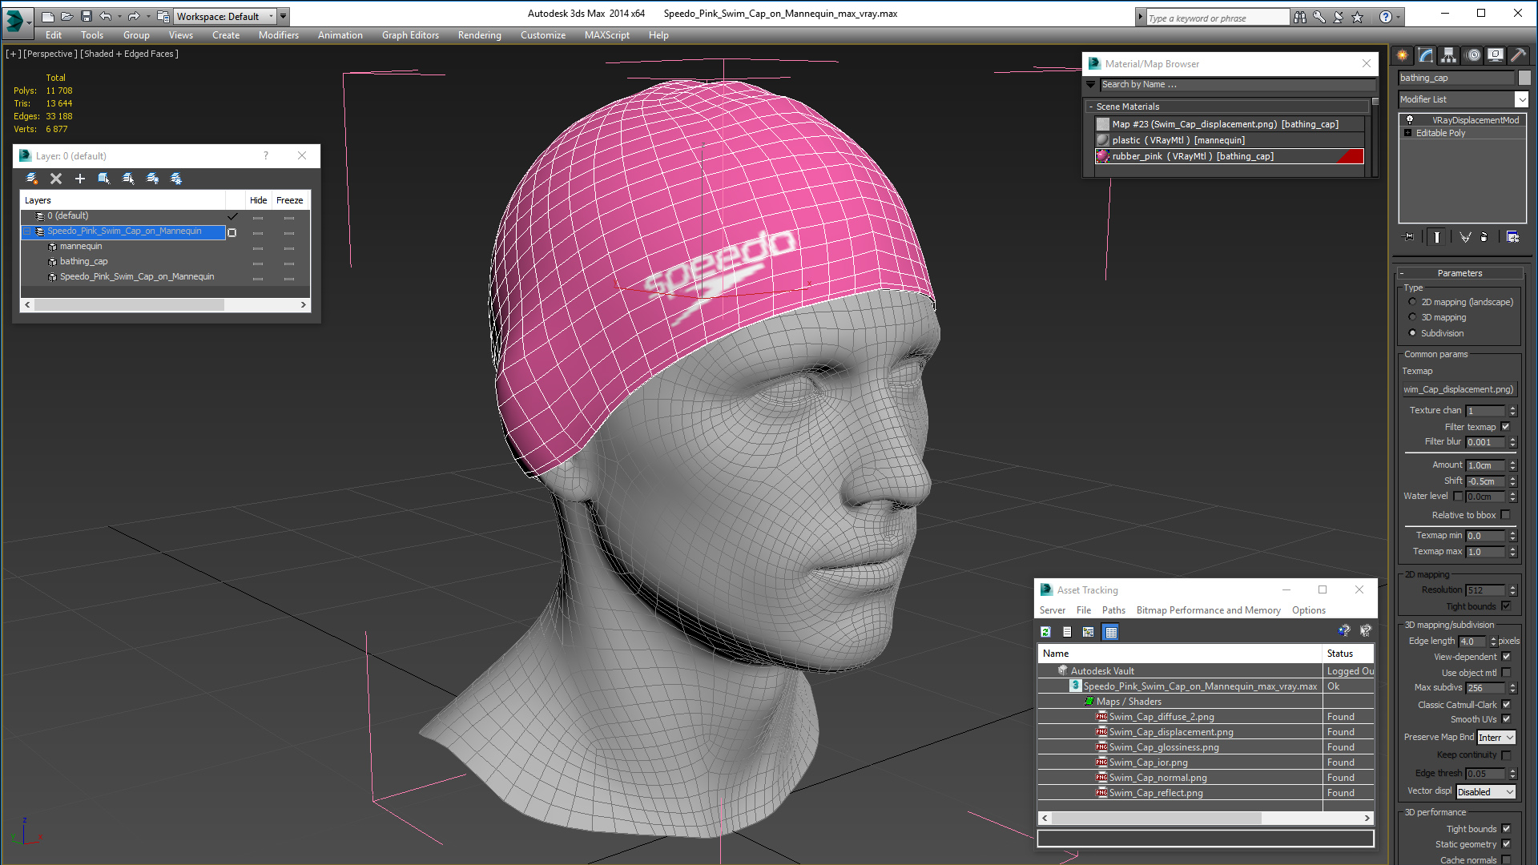This screenshot has width=1538, height=865.
Task: Click the Redo arrow icon
Action: (x=134, y=16)
